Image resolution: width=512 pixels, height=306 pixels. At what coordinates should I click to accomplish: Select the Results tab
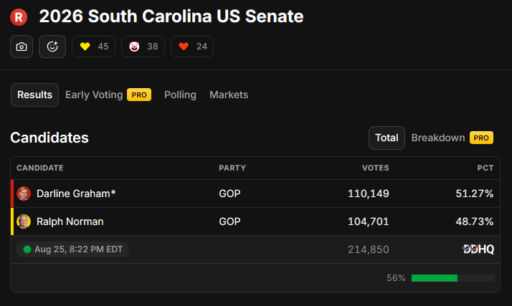click(x=34, y=95)
